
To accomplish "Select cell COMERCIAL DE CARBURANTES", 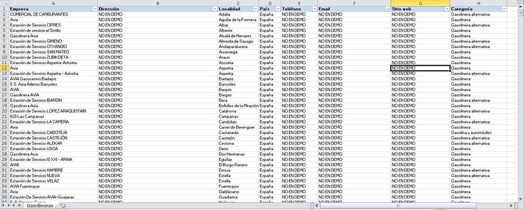I will click(53, 15).
